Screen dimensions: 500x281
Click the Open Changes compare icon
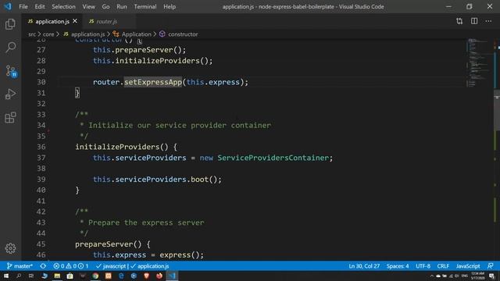coord(459,21)
